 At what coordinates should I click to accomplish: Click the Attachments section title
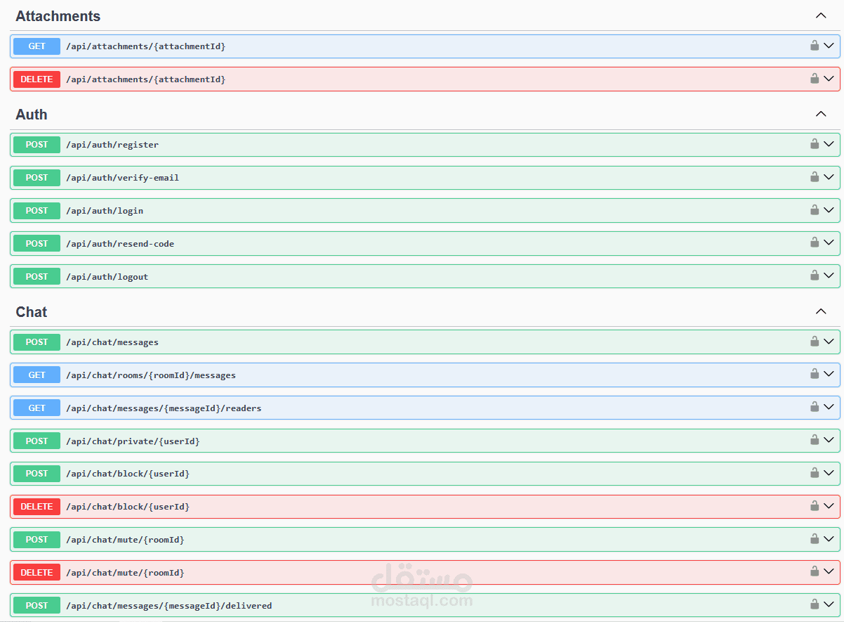(58, 16)
